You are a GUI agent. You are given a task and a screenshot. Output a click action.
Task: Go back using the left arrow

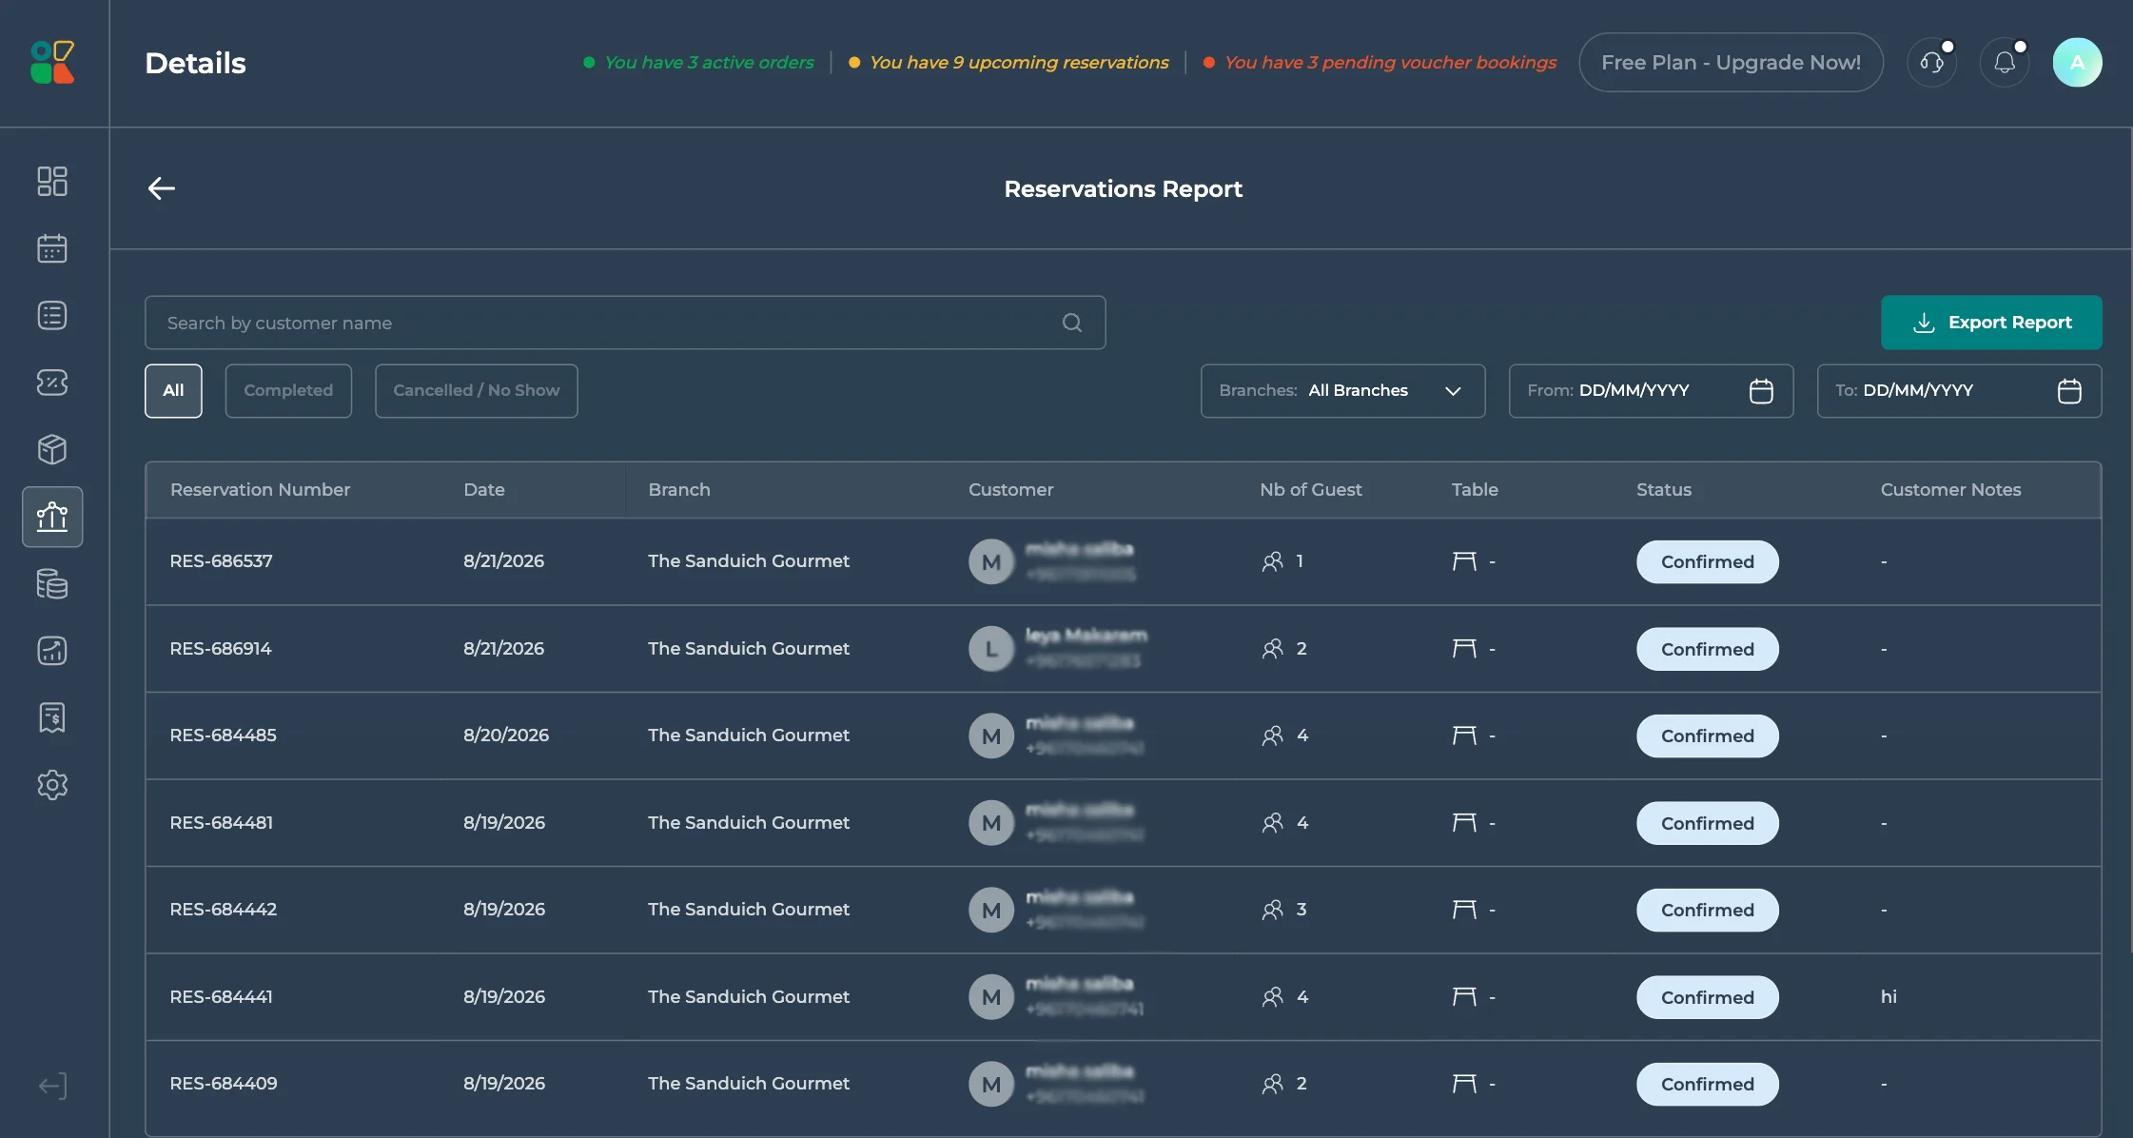162,188
